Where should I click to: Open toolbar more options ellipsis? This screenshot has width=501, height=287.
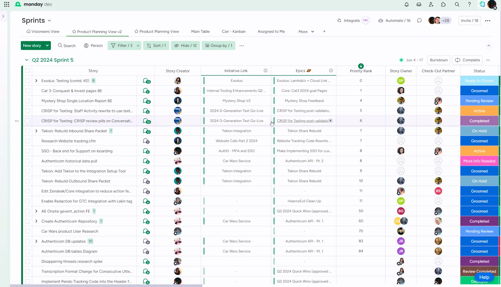tap(242, 46)
